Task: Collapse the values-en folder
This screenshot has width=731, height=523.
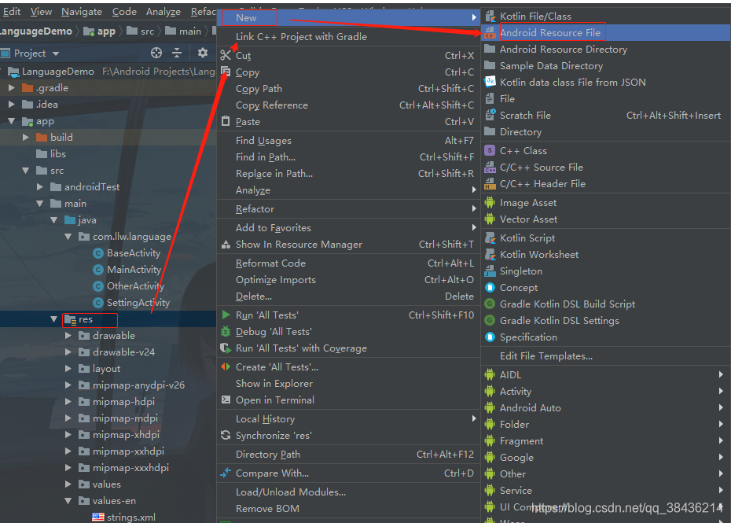Action: [x=68, y=501]
